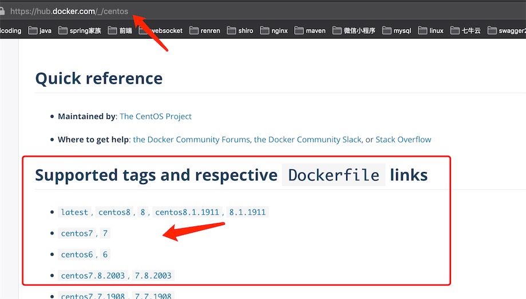Open the centos6 tag link
The width and height of the screenshot is (526, 299).
pos(77,254)
